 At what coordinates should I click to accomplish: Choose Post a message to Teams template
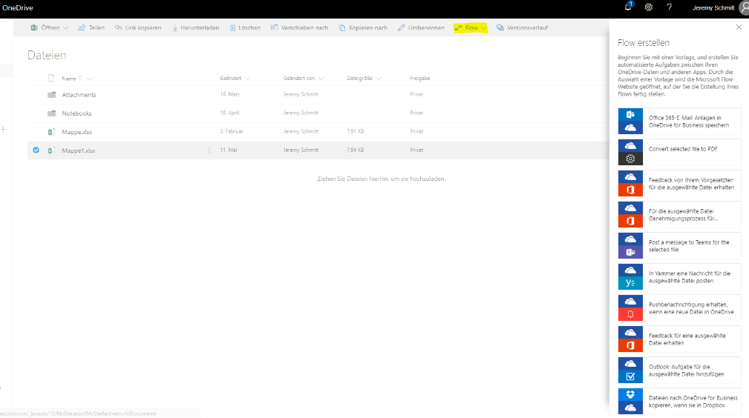pyautogui.click(x=679, y=246)
